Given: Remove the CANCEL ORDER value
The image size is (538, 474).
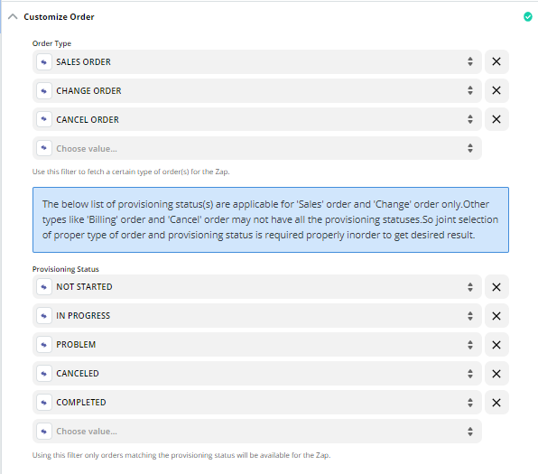Looking at the screenshot, I should point(496,119).
